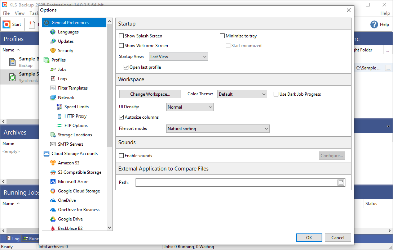Open the Startup View dropdown
Screen dimensions: 393x250
[178, 57]
